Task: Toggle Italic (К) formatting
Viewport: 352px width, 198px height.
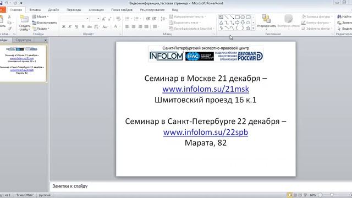Action: pyautogui.click(x=70, y=27)
